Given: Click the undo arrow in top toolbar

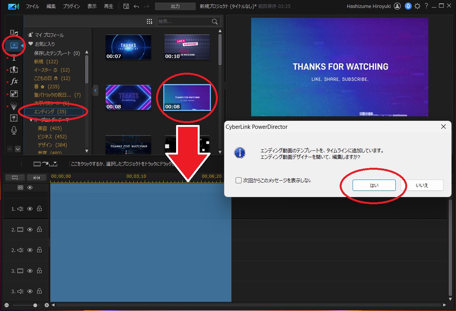Looking at the screenshot, I should pyautogui.click(x=136, y=6).
